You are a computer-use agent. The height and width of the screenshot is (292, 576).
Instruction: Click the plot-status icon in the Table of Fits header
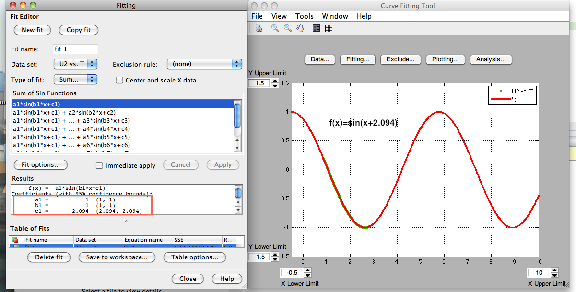pyautogui.click(x=15, y=240)
